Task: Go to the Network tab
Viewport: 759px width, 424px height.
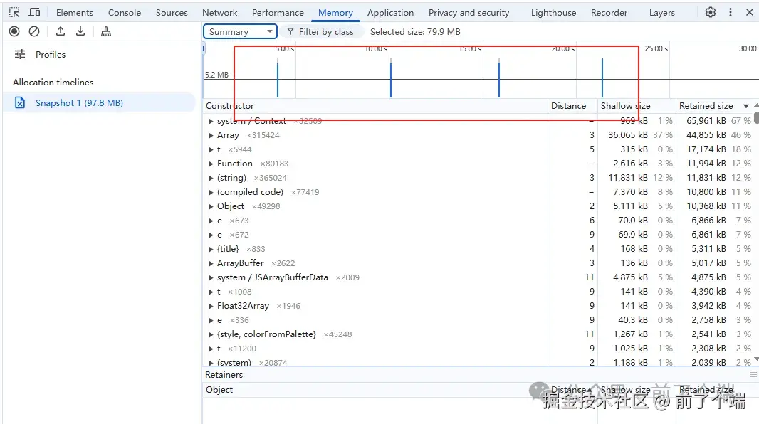Action: point(220,13)
